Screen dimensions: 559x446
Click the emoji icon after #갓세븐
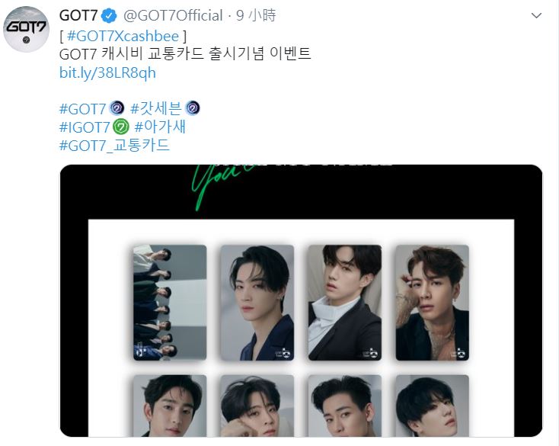(x=193, y=107)
